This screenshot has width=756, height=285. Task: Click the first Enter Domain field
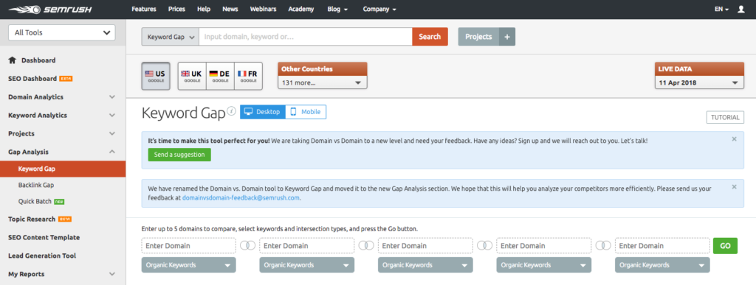188,245
